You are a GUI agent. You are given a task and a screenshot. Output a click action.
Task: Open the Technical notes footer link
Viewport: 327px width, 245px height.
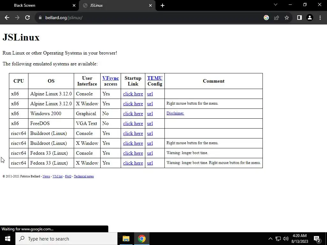coord(84,176)
